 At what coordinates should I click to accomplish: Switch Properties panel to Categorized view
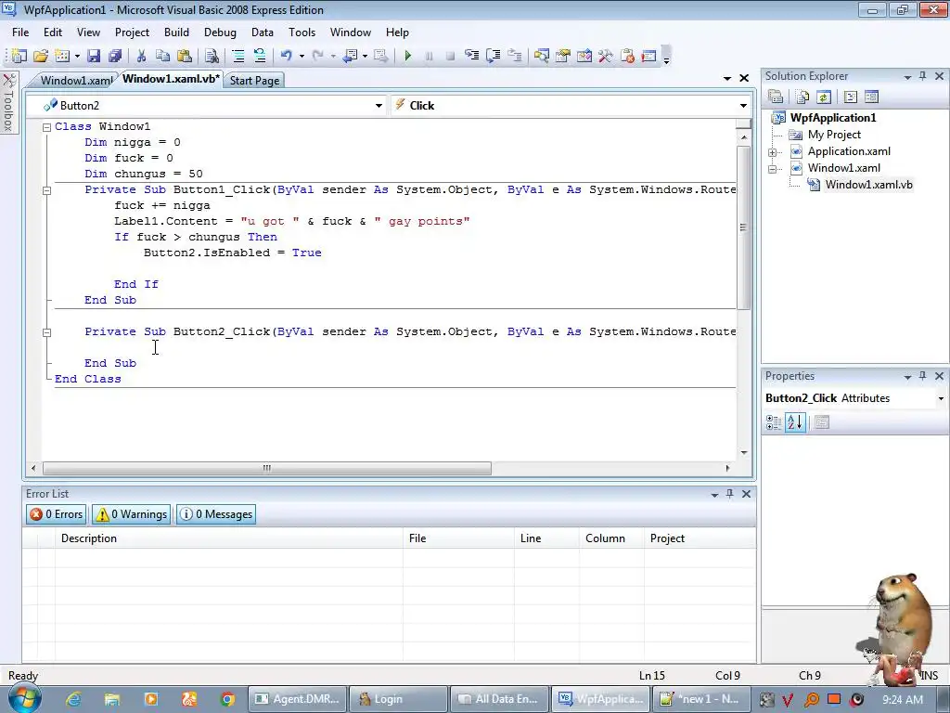click(774, 422)
